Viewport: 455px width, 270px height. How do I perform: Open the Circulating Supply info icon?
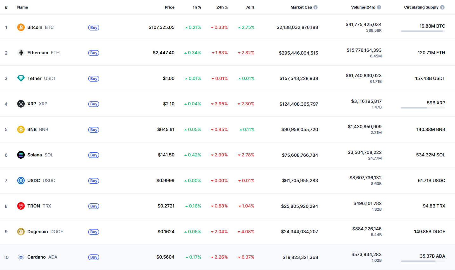click(x=442, y=7)
